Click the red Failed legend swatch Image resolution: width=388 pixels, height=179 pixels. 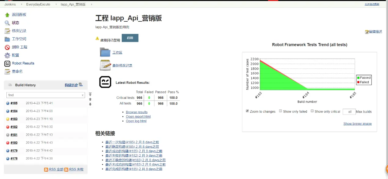tap(358, 82)
